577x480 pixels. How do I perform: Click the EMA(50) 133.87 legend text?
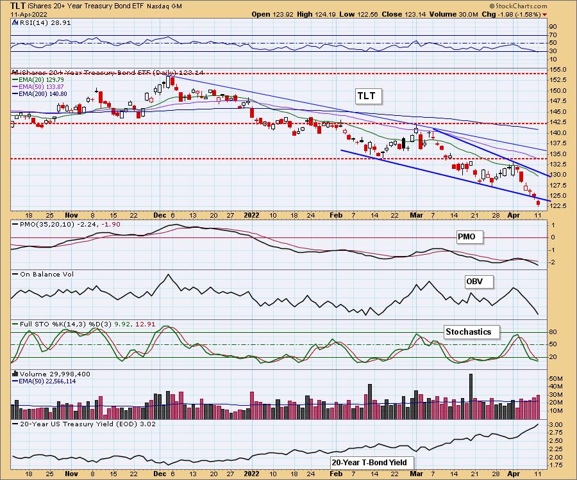41,86
